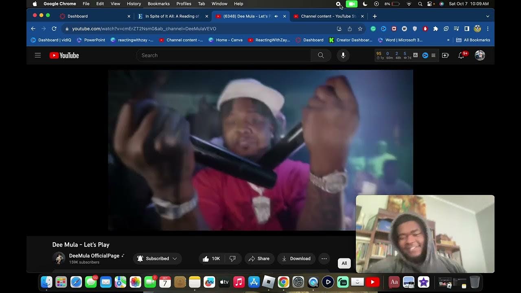Open vidIQ extension icon in toolbar
Image resolution: width=521 pixels, height=293 pixels.
pos(383,29)
